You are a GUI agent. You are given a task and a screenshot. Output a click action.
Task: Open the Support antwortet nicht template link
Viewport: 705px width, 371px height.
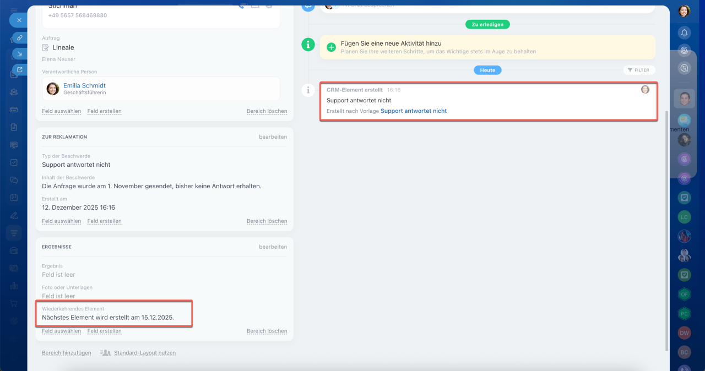[413, 111]
